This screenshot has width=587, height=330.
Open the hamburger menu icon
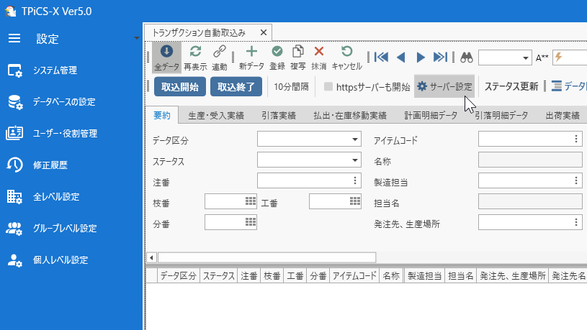(x=14, y=39)
